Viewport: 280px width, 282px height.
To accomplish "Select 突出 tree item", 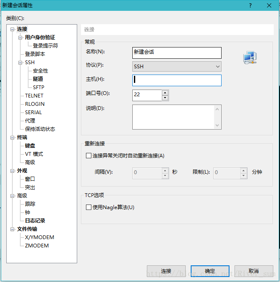I will click(x=30, y=187).
